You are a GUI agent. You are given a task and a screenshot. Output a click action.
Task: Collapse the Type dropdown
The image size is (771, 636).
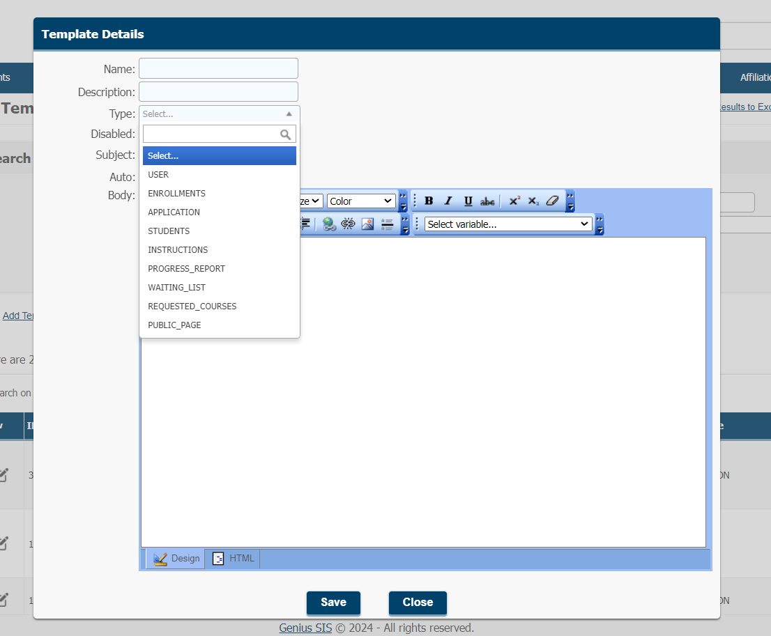289,114
